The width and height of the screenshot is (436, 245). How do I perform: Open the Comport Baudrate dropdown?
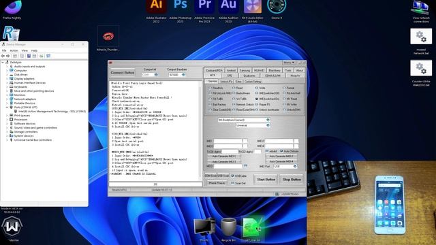[183, 75]
